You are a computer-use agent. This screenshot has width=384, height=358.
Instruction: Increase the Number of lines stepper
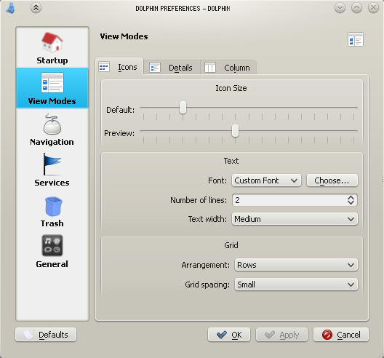pos(351,197)
